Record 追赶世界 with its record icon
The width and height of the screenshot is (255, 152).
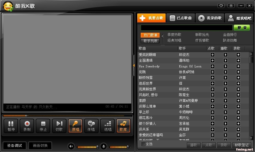tap(238, 83)
